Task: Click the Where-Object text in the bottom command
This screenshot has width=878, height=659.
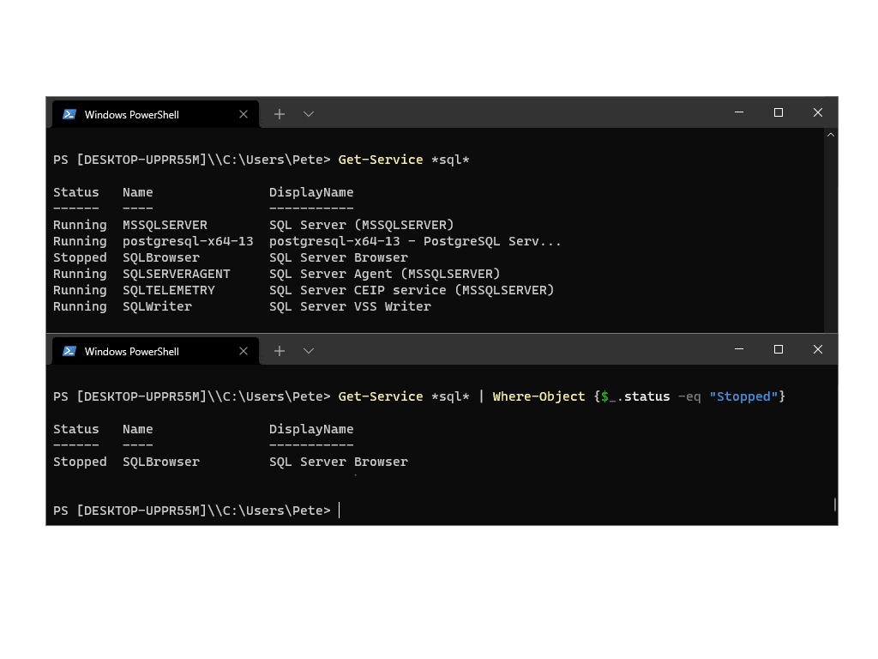Action: (x=538, y=396)
